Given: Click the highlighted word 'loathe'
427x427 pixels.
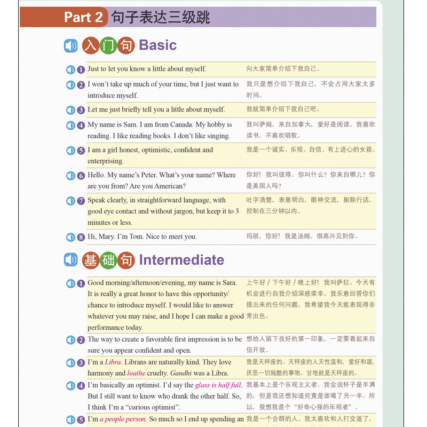Looking at the screenshot, I should coord(136,373).
